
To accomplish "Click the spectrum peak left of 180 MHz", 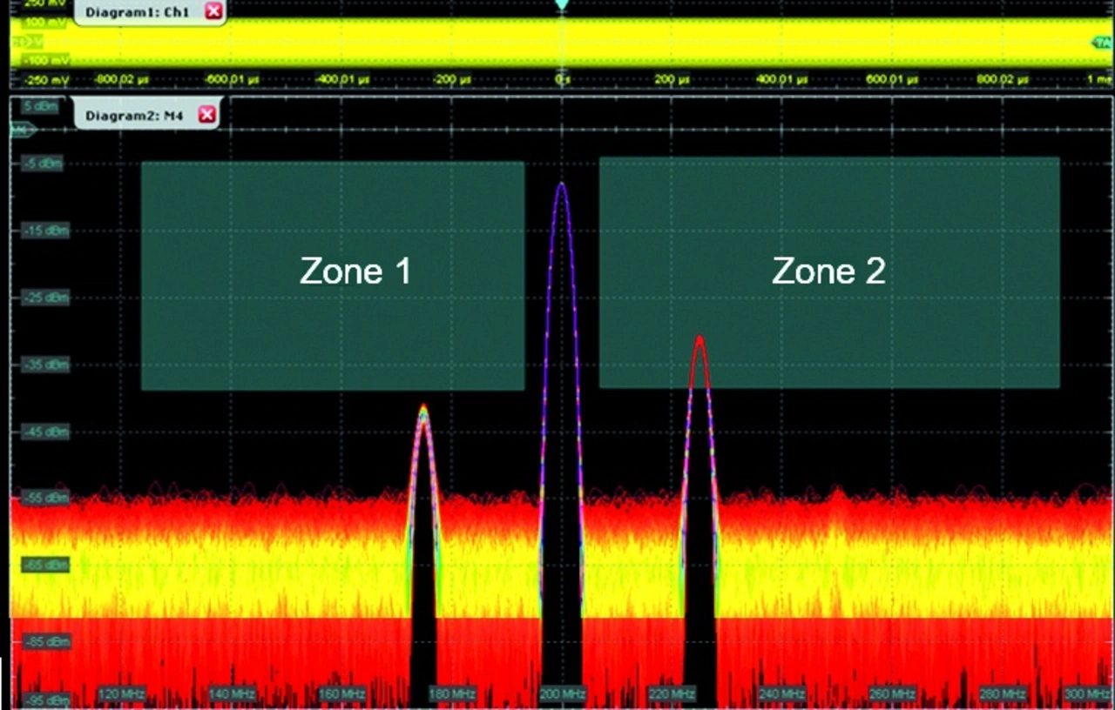I will (423, 409).
